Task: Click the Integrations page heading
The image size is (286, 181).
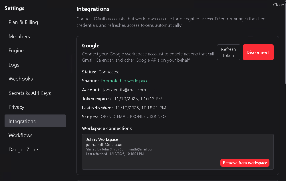Action: click(x=93, y=9)
